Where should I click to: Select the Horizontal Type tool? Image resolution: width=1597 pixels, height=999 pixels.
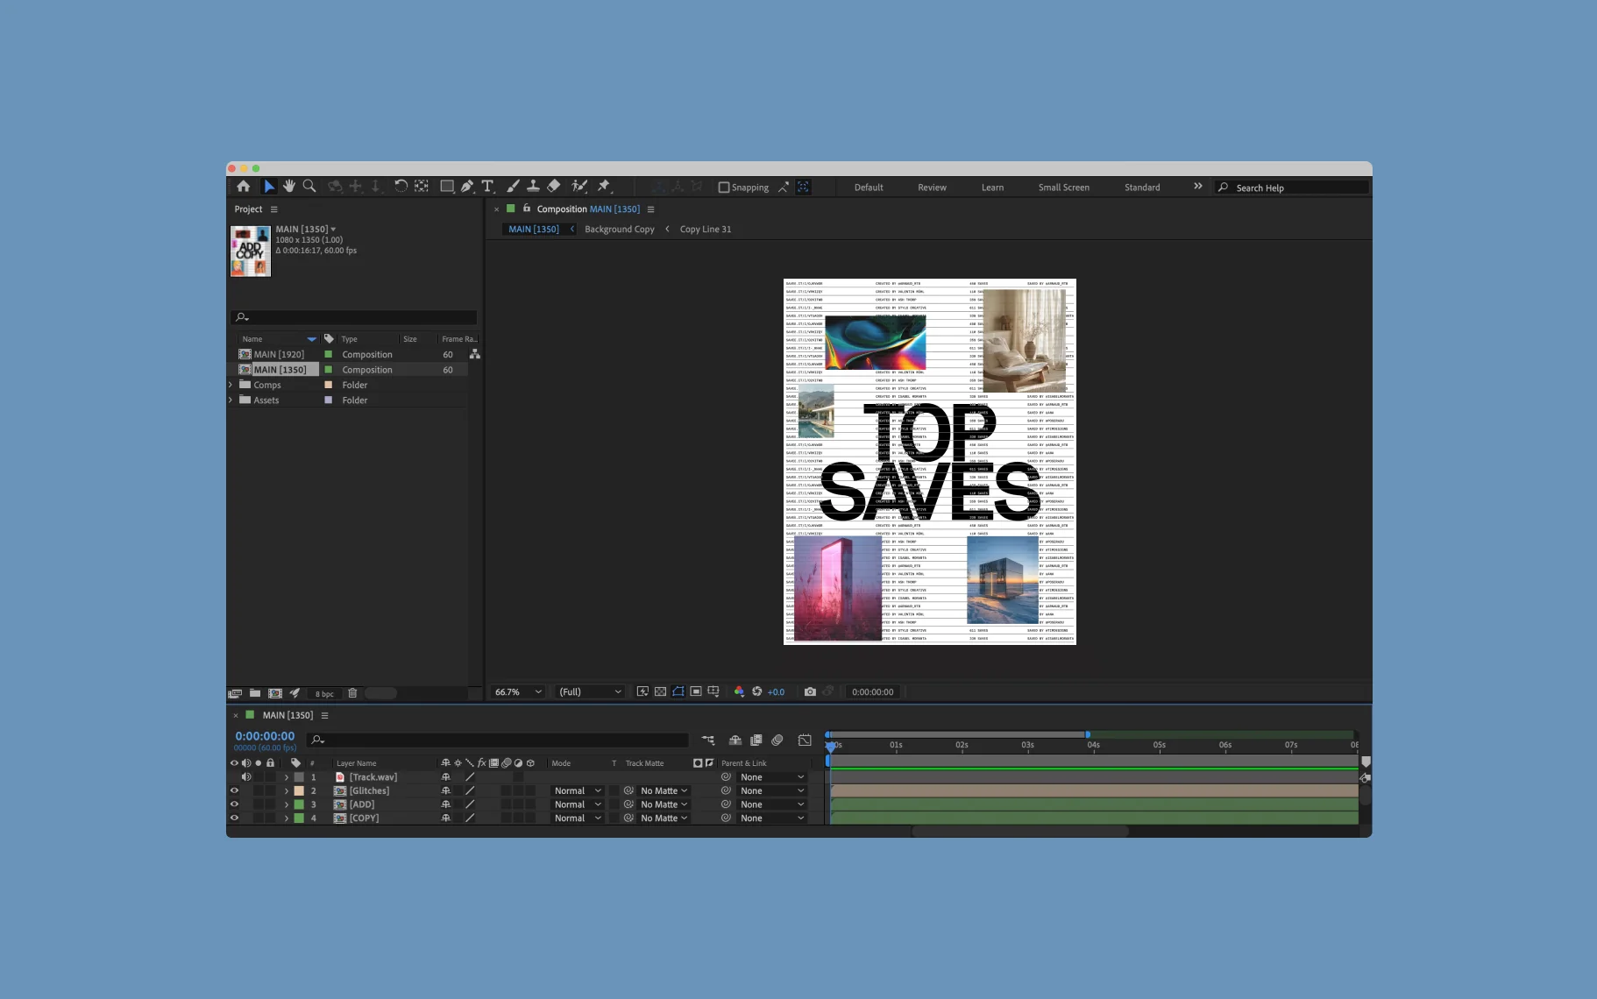click(488, 187)
